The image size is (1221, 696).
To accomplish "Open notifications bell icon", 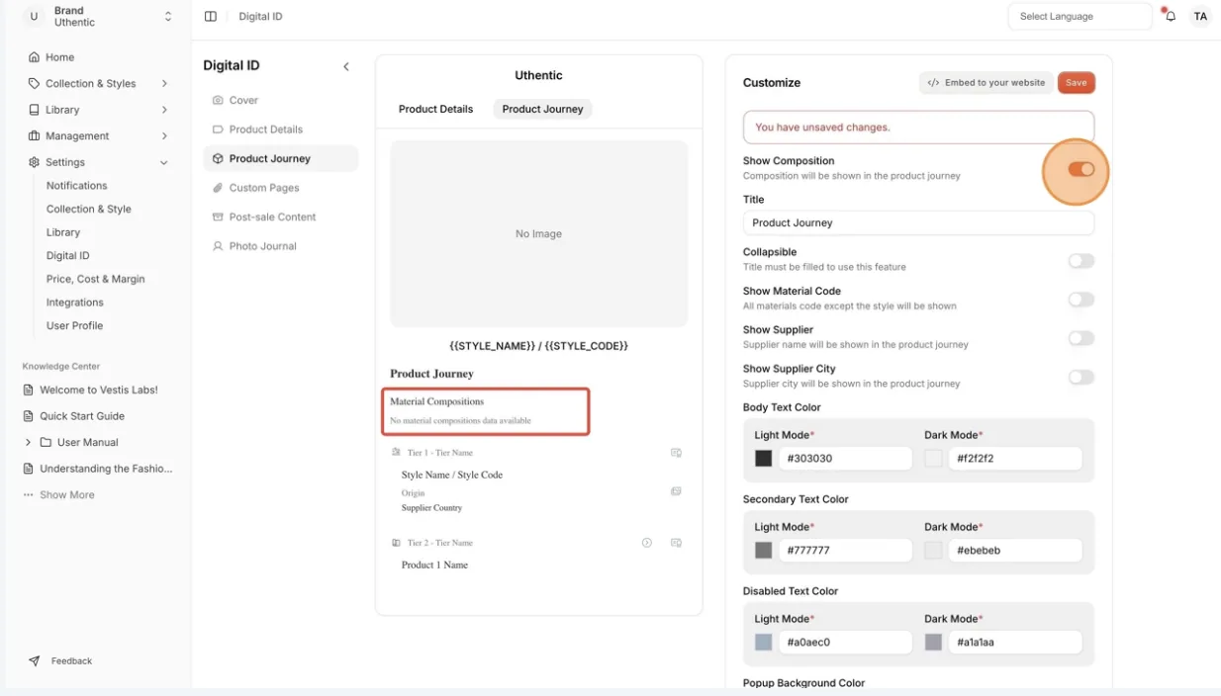I will tap(1171, 17).
